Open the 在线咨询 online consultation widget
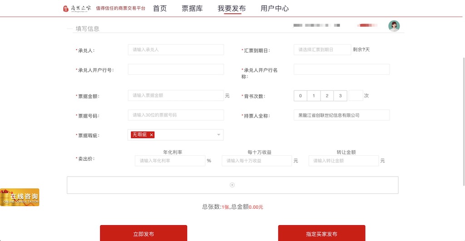 point(20,197)
